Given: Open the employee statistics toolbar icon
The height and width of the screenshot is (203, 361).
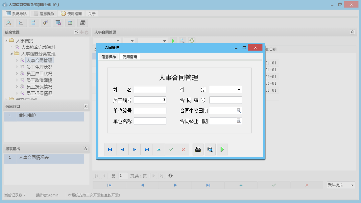Looking at the screenshot, I should pyautogui.click(x=46, y=22).
